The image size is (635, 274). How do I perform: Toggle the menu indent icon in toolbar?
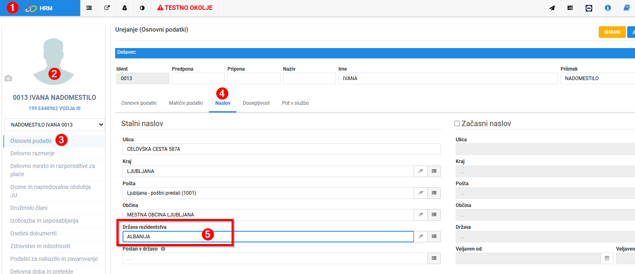[x=89, y=8]
